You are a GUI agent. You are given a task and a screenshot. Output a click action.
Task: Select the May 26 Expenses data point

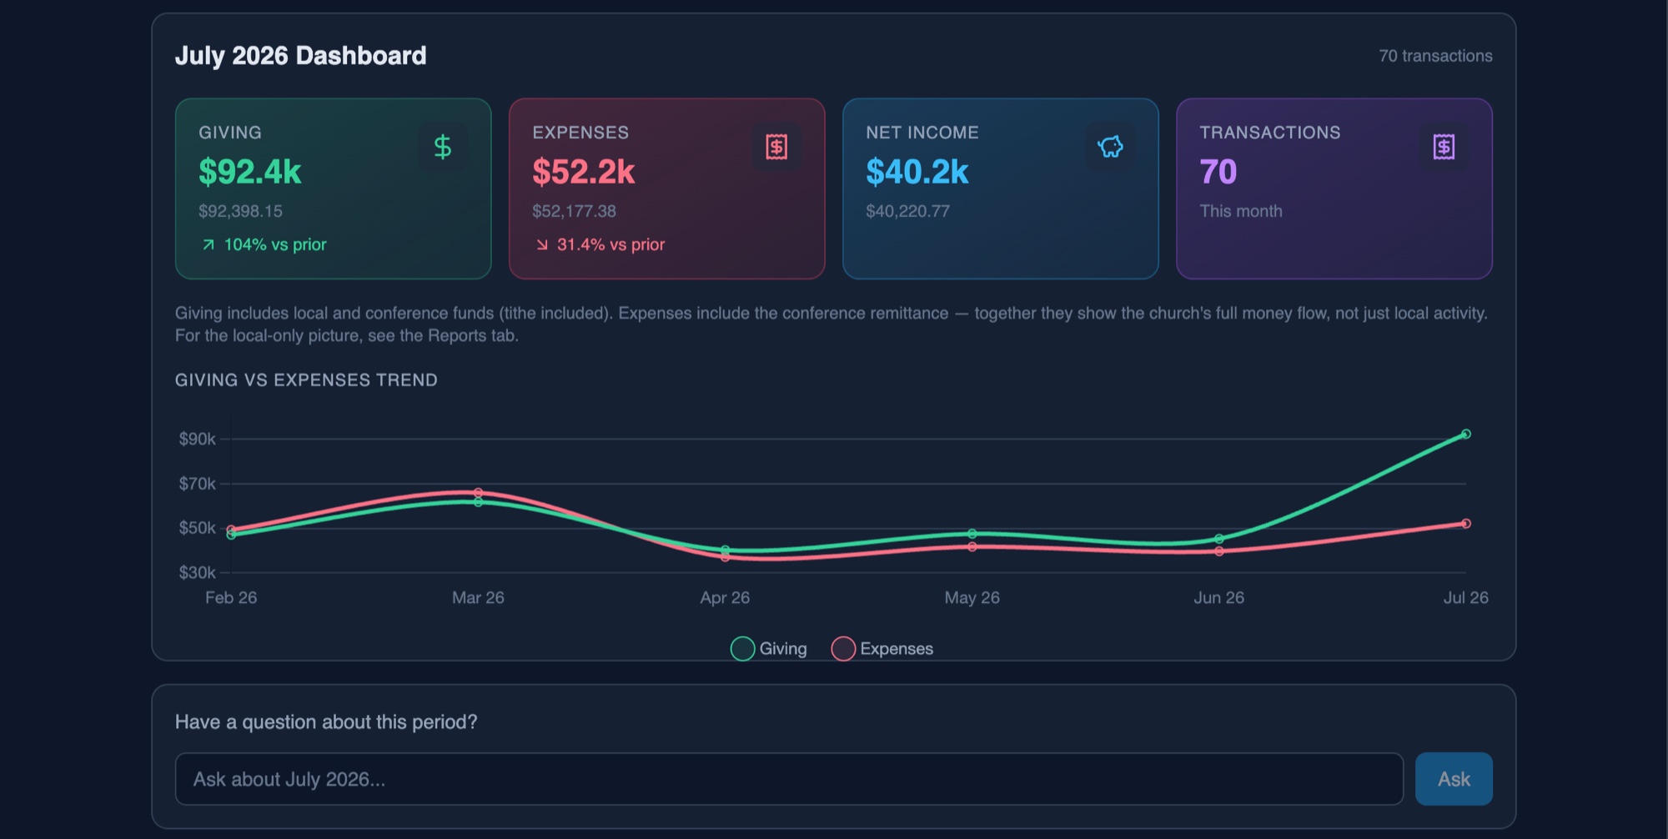coord(972,547)
